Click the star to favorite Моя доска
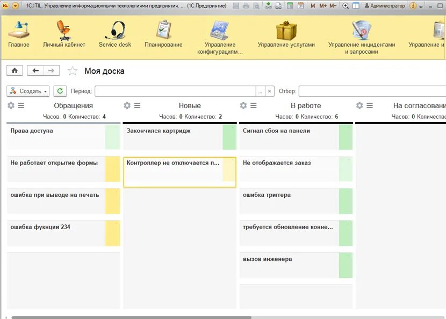Viewport: 446px width, 319px height. tap(73, 70)
